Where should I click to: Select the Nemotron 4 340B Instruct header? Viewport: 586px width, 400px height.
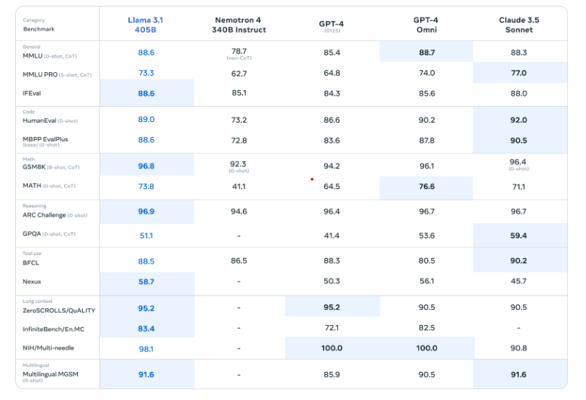point(239,25)
